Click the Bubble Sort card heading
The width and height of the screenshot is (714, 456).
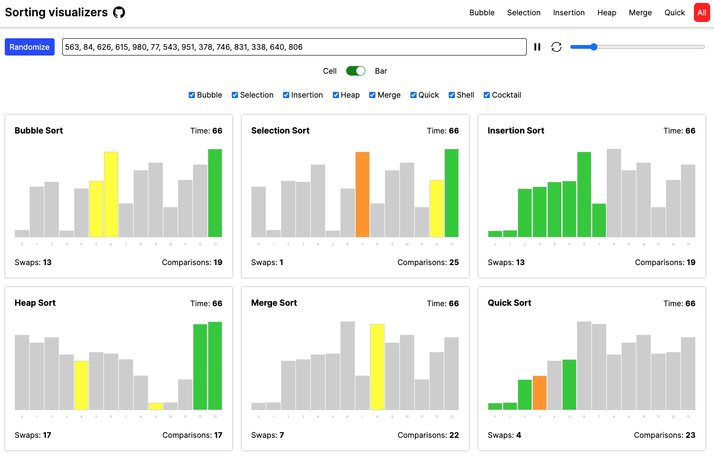point(39,131)
